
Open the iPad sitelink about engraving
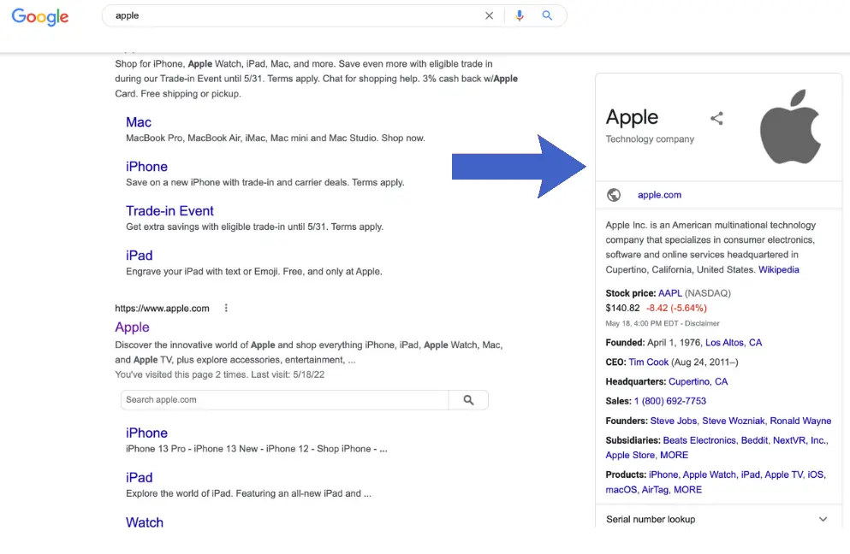(140, 256)
